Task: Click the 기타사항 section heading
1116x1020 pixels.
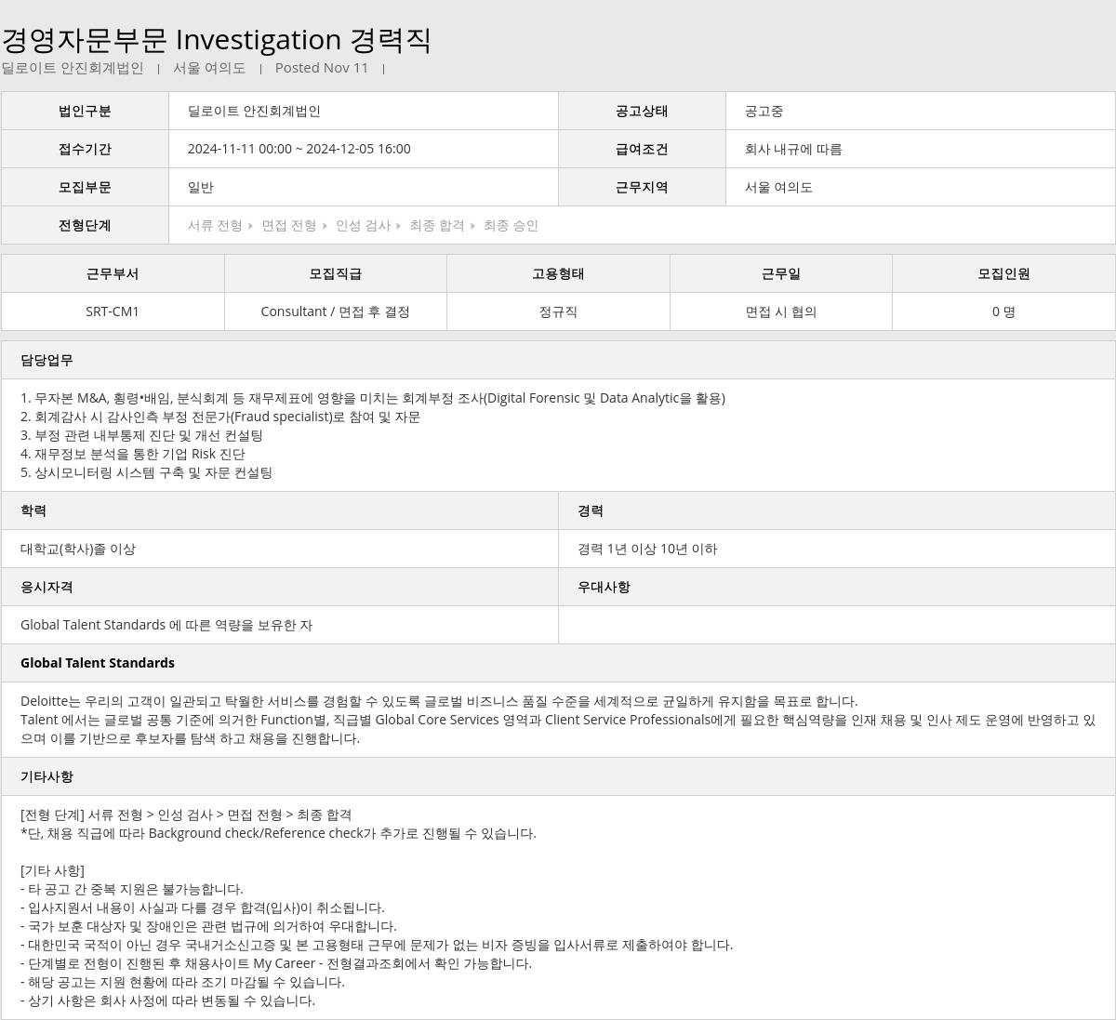Action: point(46,776)
